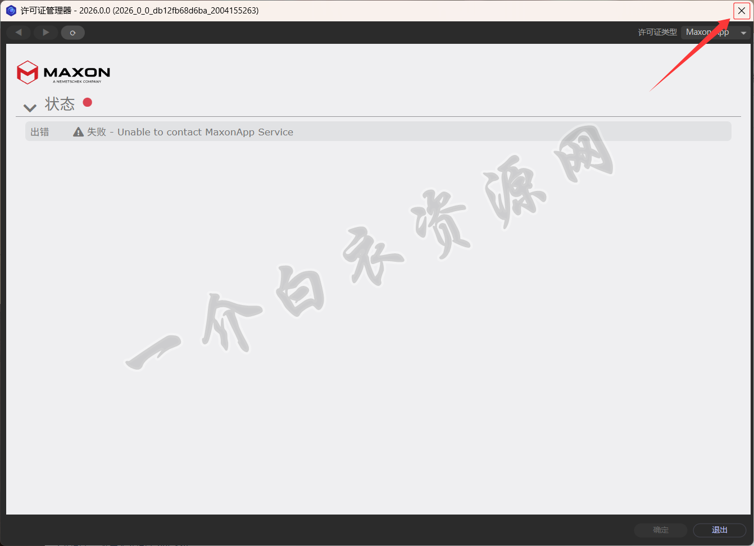754x546 pixels.
Task: Click the MAXON wordmark text
Action: point(77,72)
